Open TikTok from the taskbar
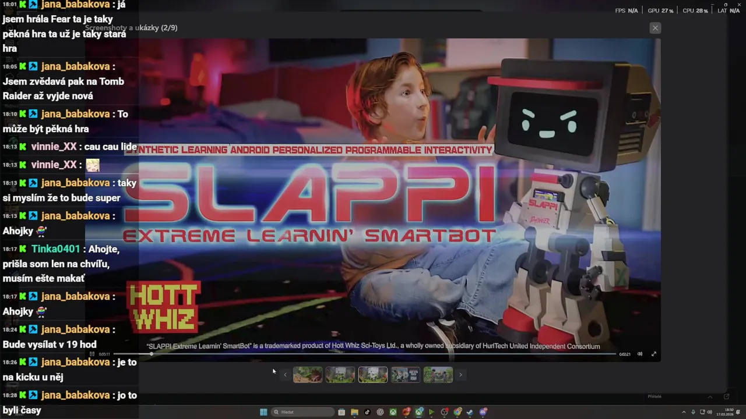The image size is (746, 419). pos(367,412)
